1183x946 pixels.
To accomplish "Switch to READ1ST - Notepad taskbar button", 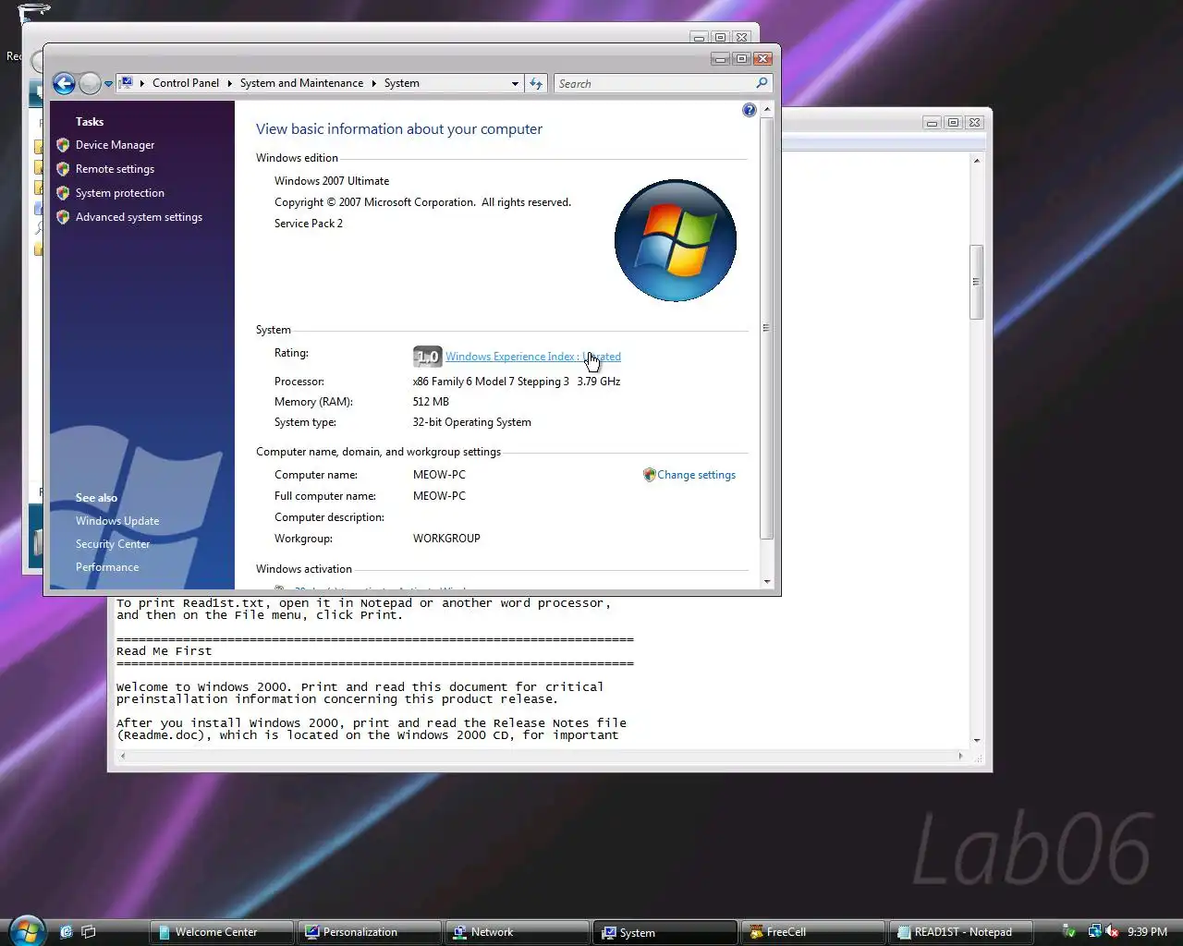I will [x=961, y=932].
